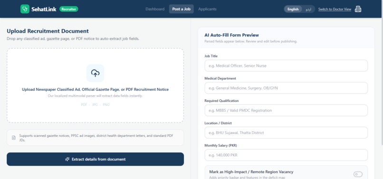Click the SehatLink stethoscope logo icon
The image size is (383, 179).
click(25, 9)
